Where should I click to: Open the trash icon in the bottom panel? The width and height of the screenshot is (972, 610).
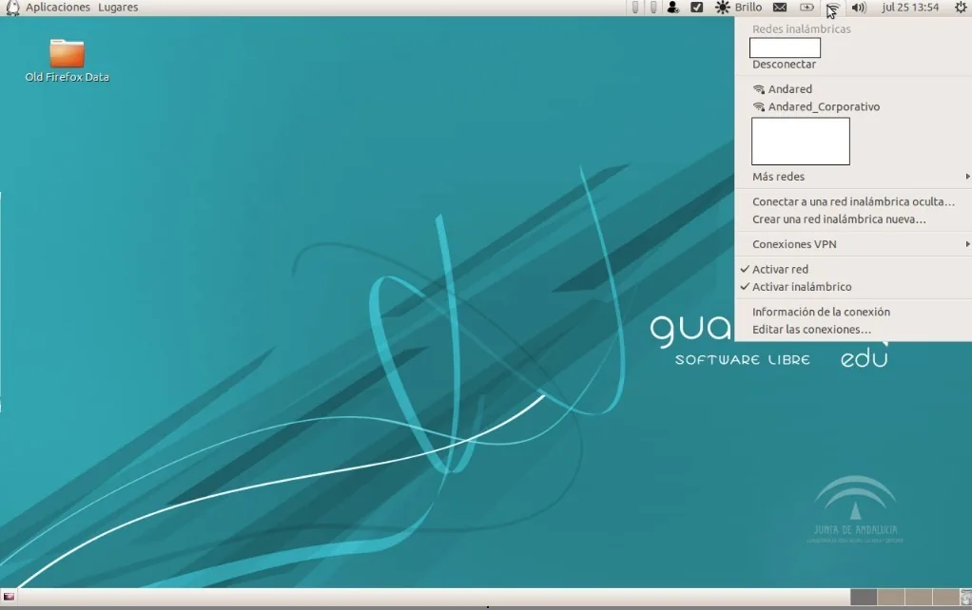point(965,597)
